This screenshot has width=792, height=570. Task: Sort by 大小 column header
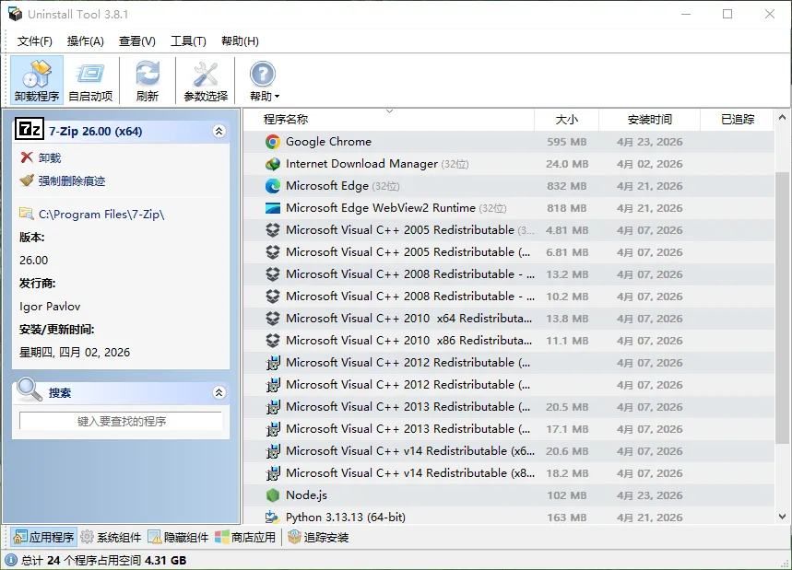566,120
